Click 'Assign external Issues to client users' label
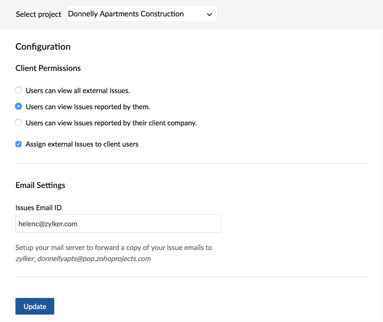 point(82,144)
